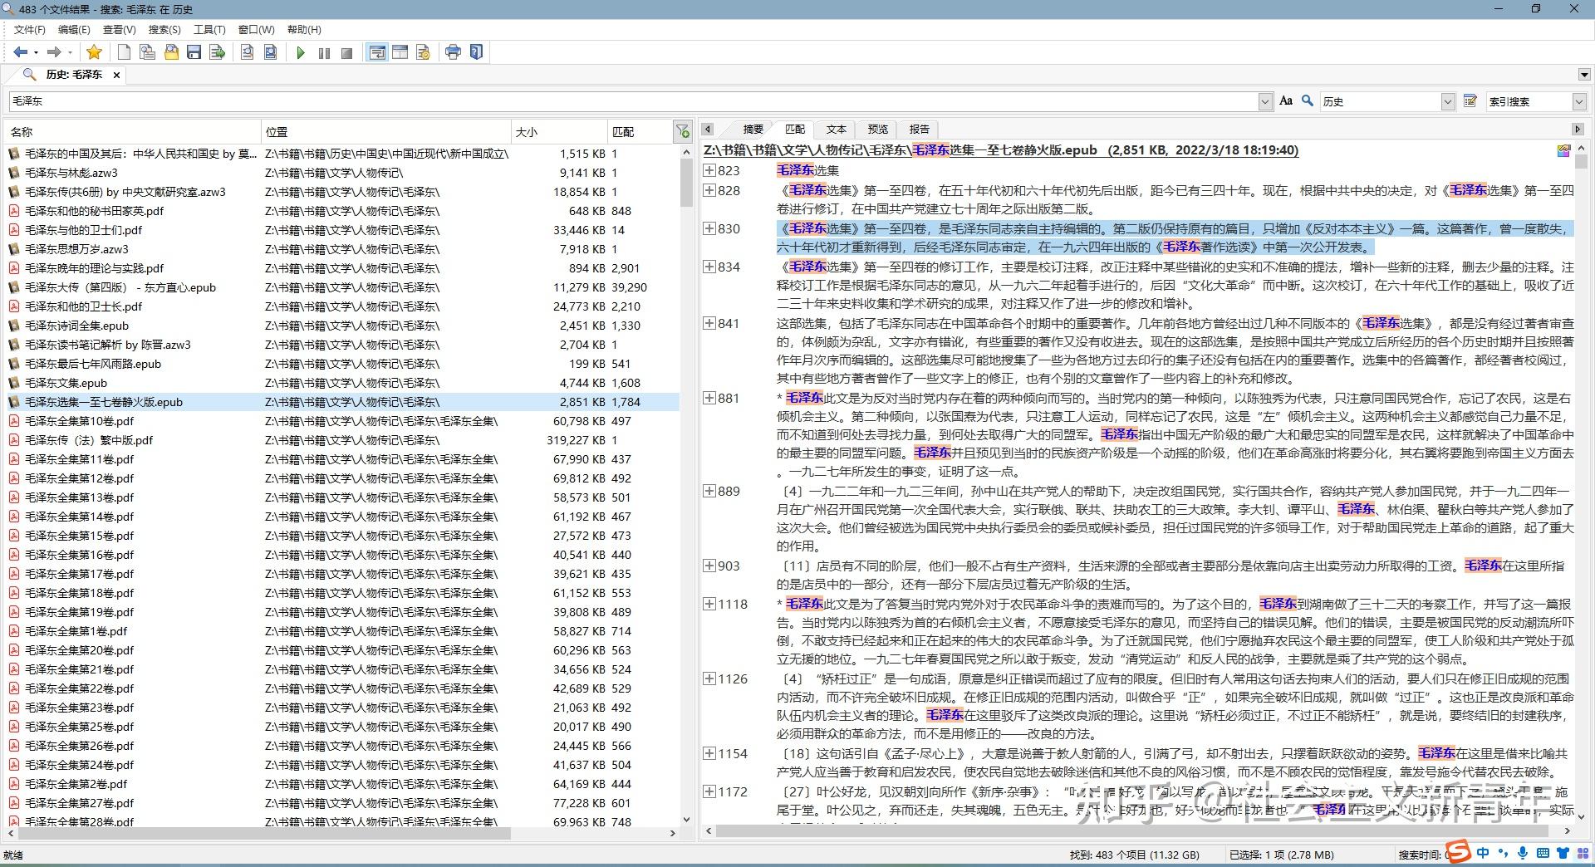Expand hit 830 with plus box
The image size is (1595, 867).
click(709, 228)
